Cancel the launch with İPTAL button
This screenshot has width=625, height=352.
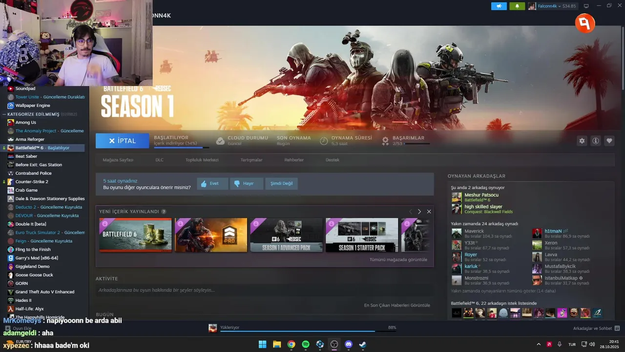tap(122, 141)
